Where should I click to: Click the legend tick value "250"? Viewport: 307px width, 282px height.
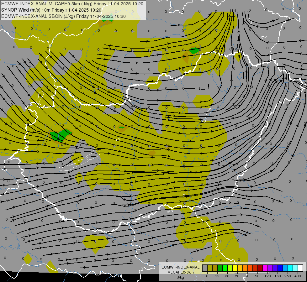[288, 276]
